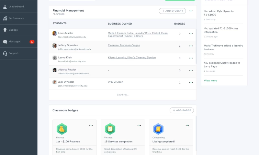Click the blue Listing completed badge icon
The height and width of the screenshot is (155, 259).
point(158,129)
